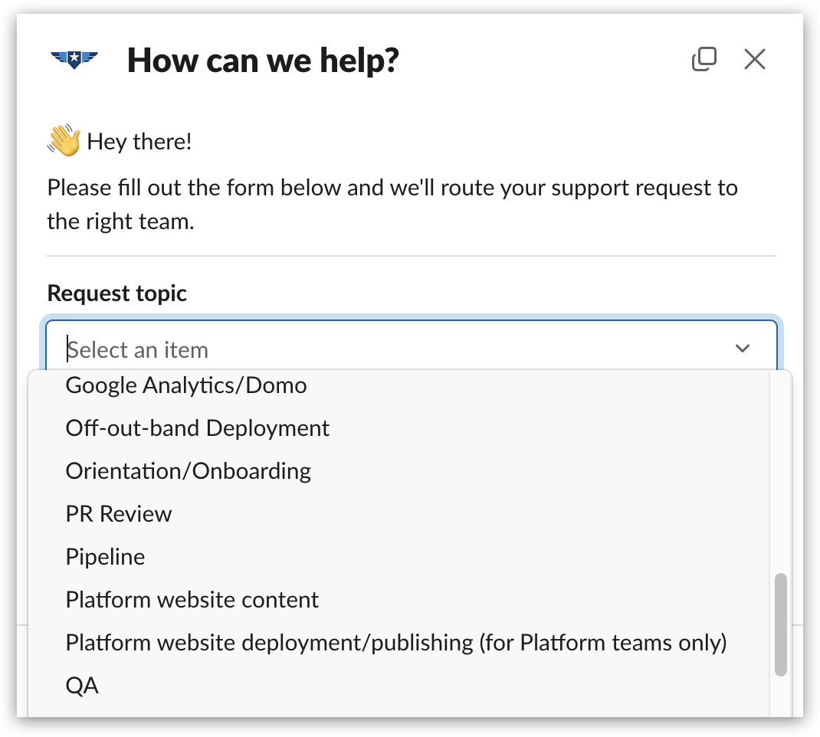Select Platform website content option
The height and width of the screenshot is (737, 820).
point(192,600)
